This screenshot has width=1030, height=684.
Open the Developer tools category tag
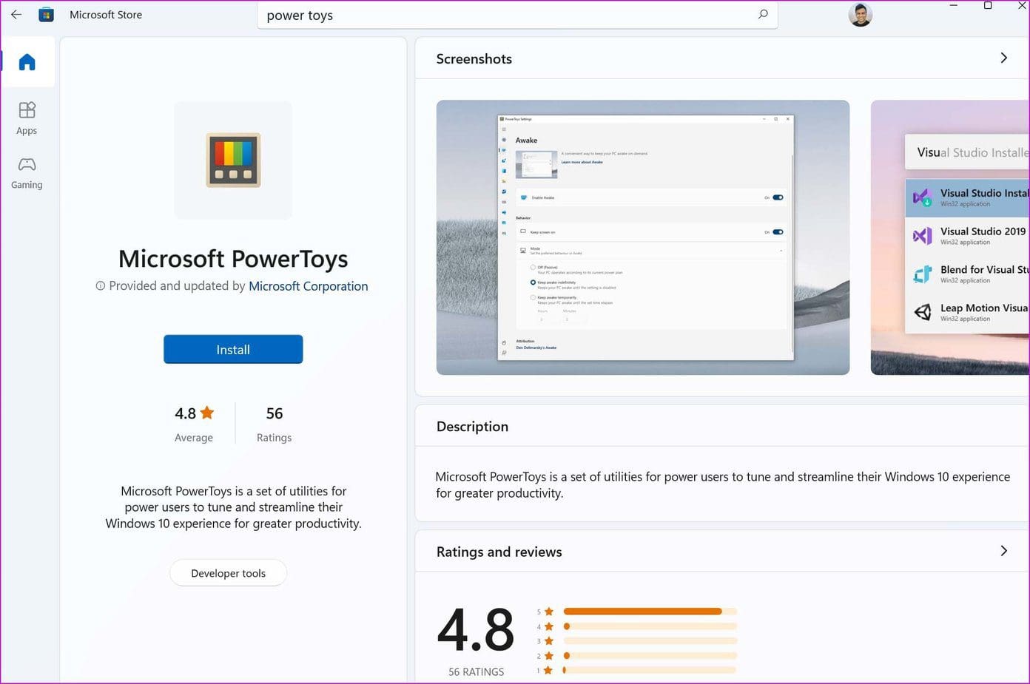pos(228,573)
